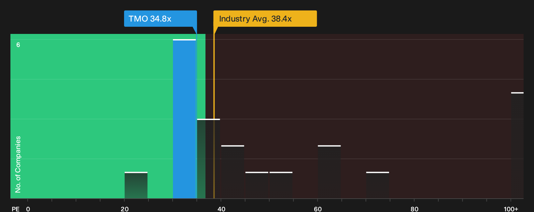Click the PE axis title

16,209
